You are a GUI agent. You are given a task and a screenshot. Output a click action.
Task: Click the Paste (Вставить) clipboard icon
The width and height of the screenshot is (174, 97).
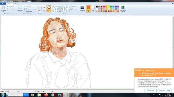click(x=4, y=8)
